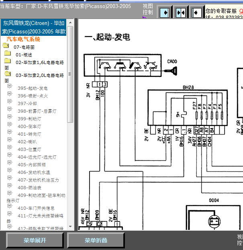Open the 403-位置灯 diagram
The image size is (243, 250).
pyautogui.click(x=29, y=149)
